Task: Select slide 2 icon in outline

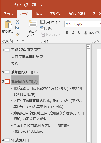Action: coord(7,72)
